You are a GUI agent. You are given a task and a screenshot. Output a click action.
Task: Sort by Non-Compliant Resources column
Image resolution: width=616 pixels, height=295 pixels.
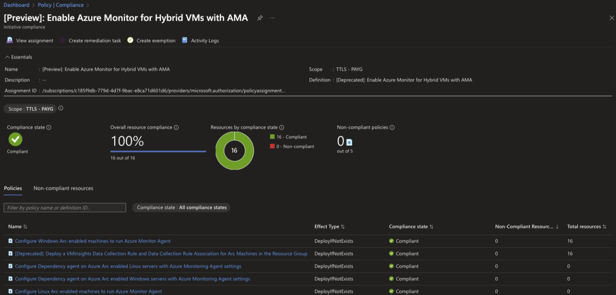(x=527, y=227)
